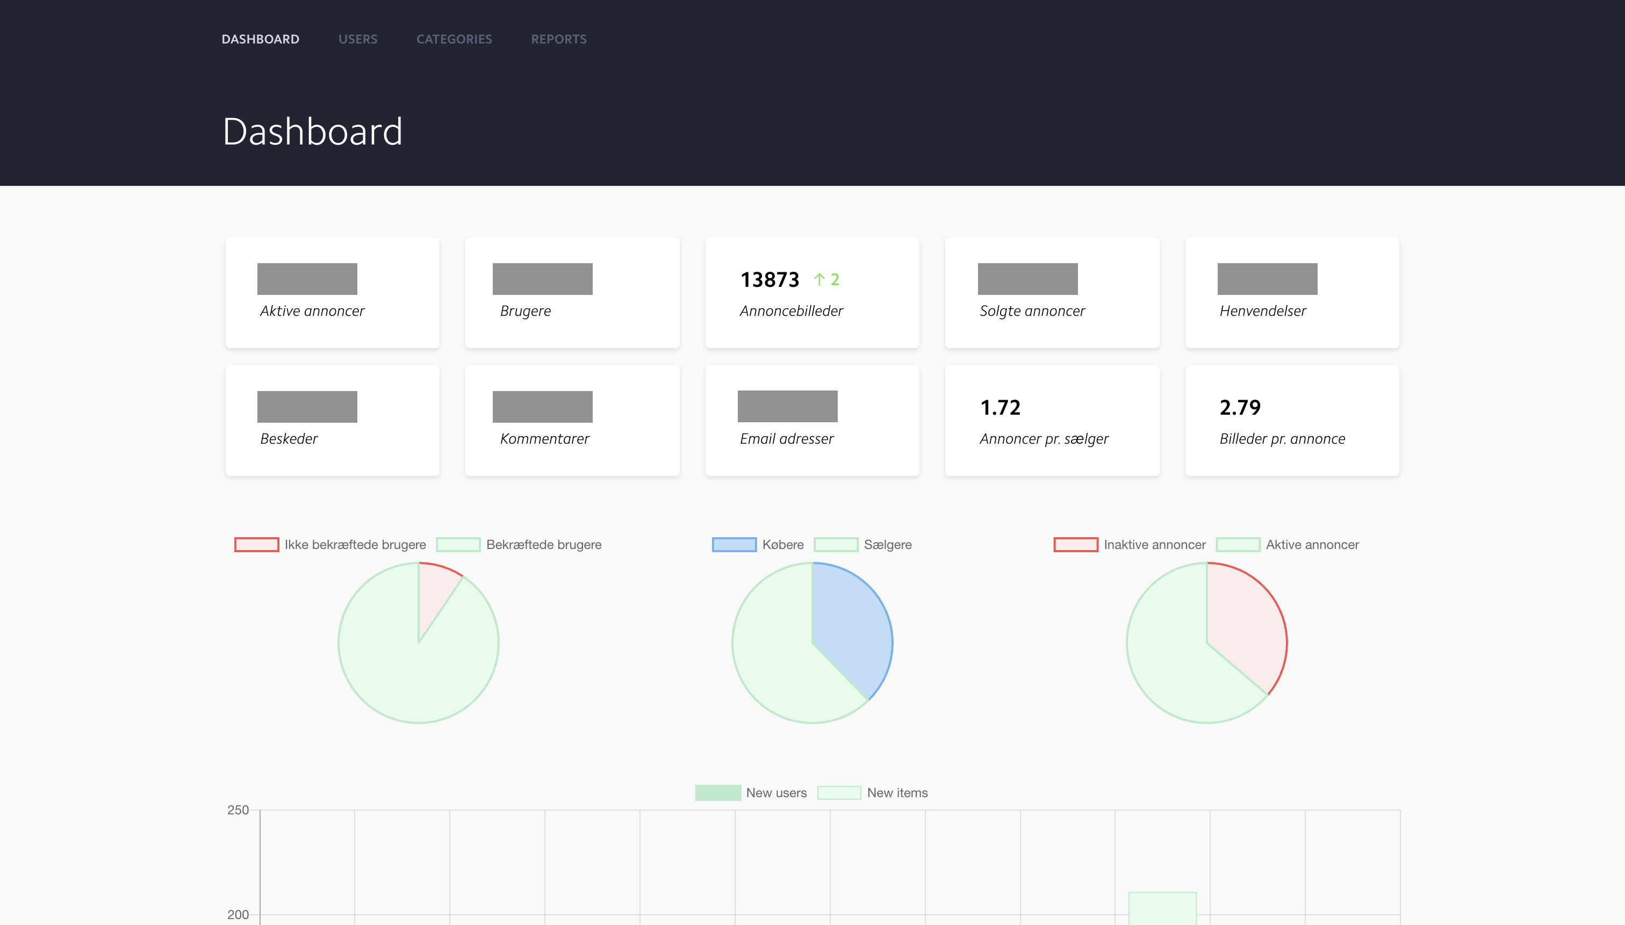Toggle the Bekræftede brugere legend swatch
The image size is (1625, 925).
pyautogui.click(x=458, y=545)
